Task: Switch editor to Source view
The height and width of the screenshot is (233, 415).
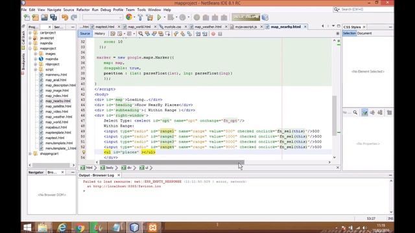Action: [85, 34]
